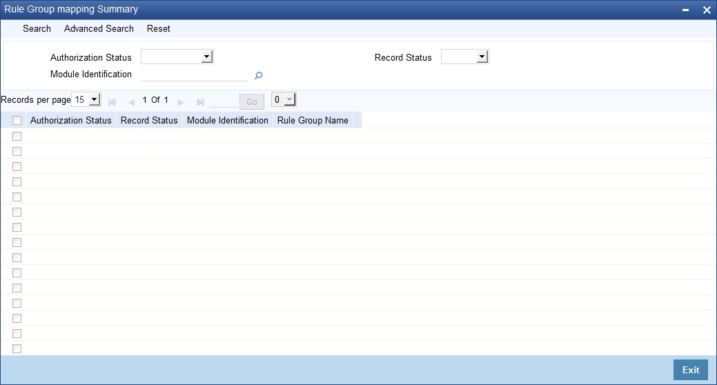Tick the second row checkbox in results
This screenshot has height=385, width=717.
click(17, 151)
